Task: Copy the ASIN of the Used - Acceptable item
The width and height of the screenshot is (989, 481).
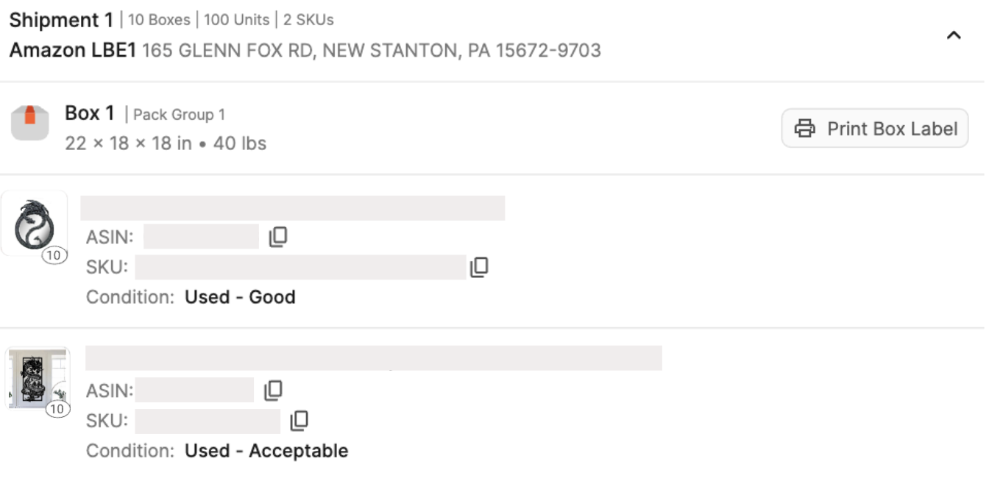Action: pos(273,390)
